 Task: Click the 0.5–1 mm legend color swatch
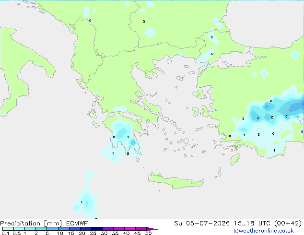(x=19, y=229)
